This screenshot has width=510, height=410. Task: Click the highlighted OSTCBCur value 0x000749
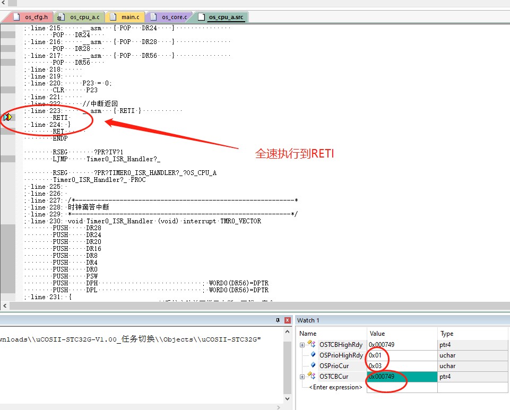coord(402,377)
